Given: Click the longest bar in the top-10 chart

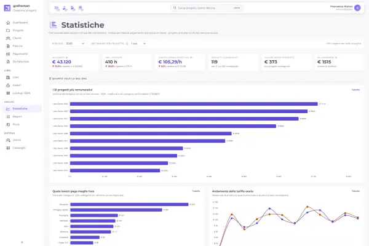Looking at the screenshot, I should pos(194,104).
